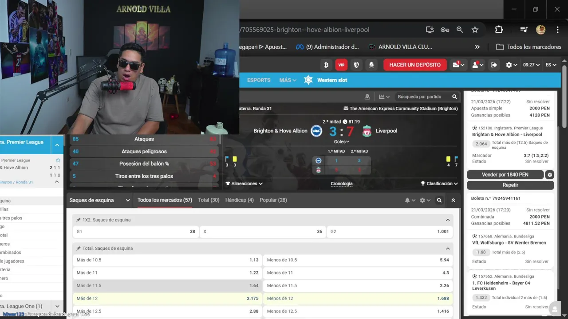
Task: Switch to Hándicap (4) tab
Action: click(240, 200)
